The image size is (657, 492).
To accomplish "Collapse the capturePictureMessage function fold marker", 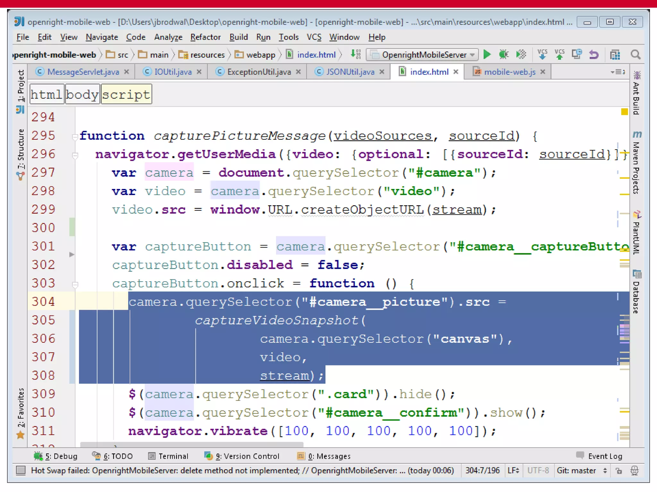I will 75,137.
